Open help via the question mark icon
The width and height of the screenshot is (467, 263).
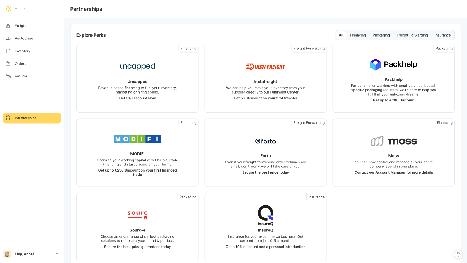coord(458,254)
